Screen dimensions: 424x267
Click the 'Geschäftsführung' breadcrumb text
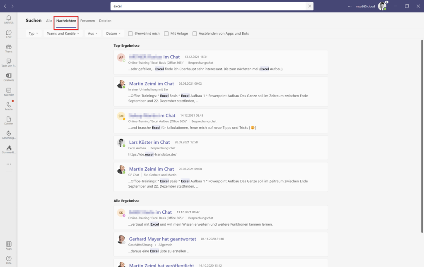tap(140, 245)
